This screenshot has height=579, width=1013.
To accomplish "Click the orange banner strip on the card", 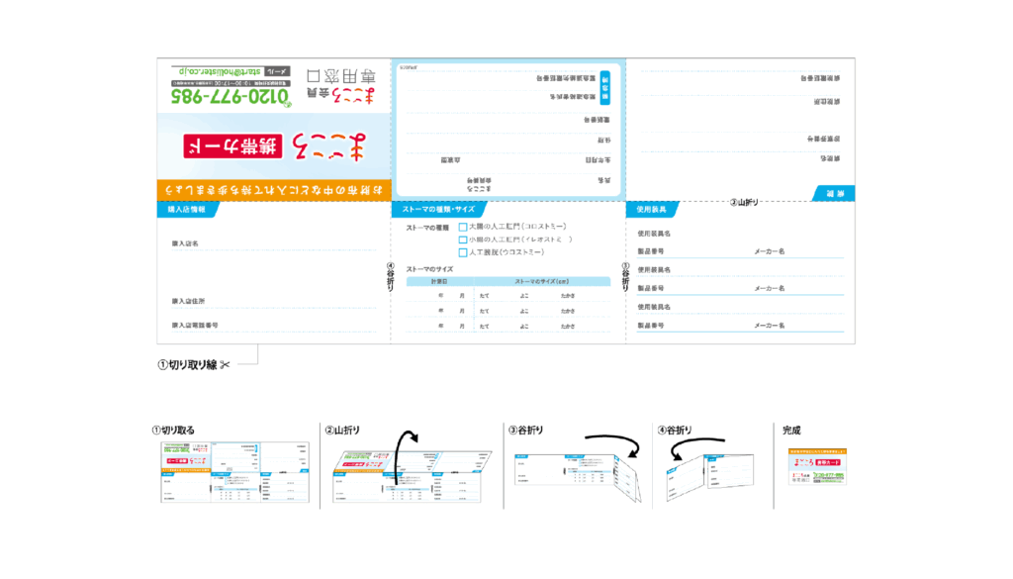I will click(x=273, y=188).
